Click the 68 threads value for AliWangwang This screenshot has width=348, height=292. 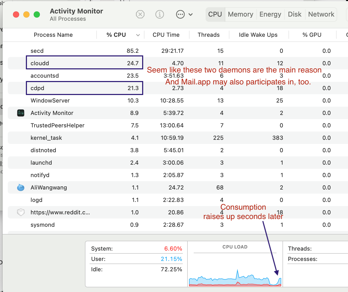[220, 187]
